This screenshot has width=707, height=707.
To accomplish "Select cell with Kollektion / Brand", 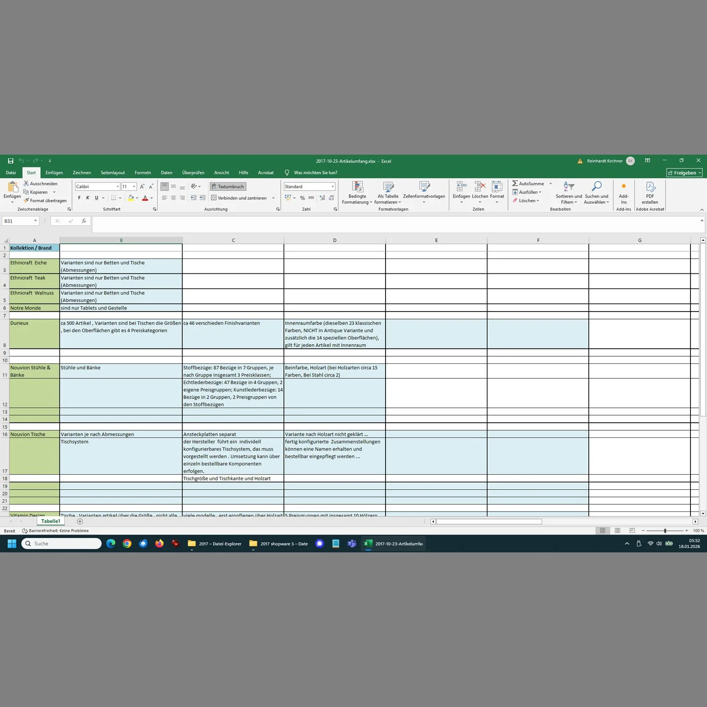I will coord(34,248).
